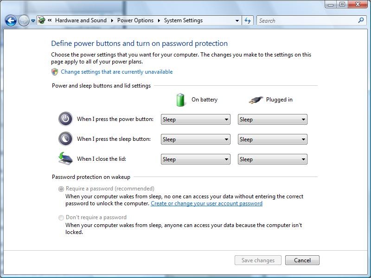Click the double chevron in address bar
Screen dimensions: 371x278
[x=50, y=20]
